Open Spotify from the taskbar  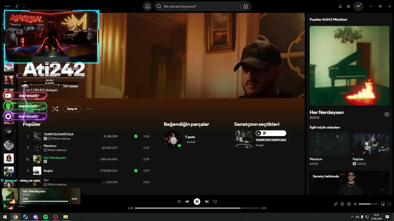pyautogui.click(x=45, y=217)
